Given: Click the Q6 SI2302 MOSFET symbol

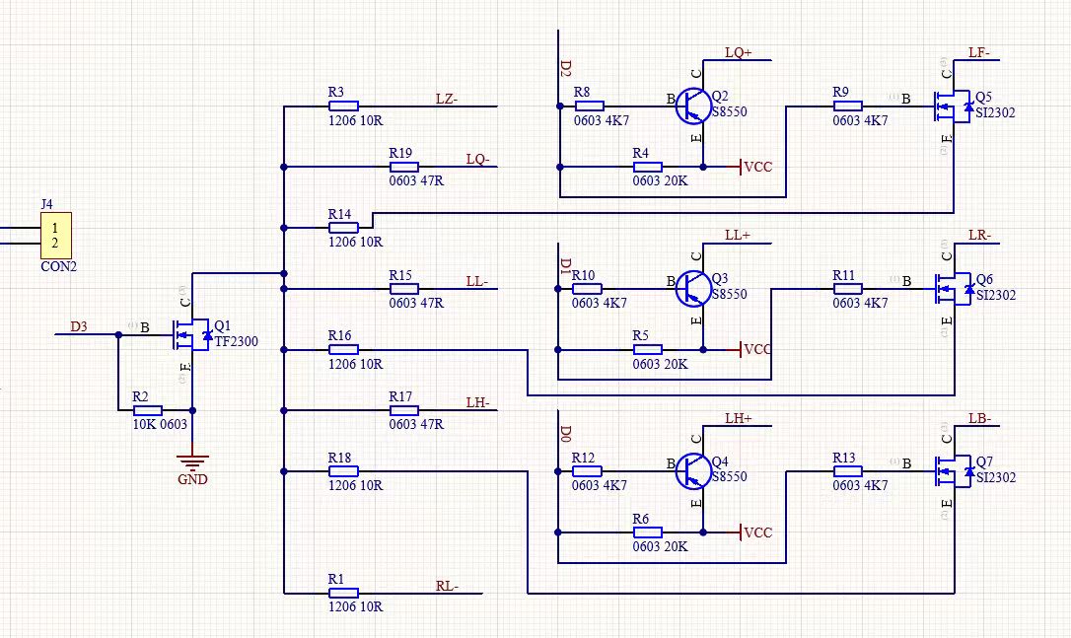Looking at the screenshot, I should click(951, 288).
